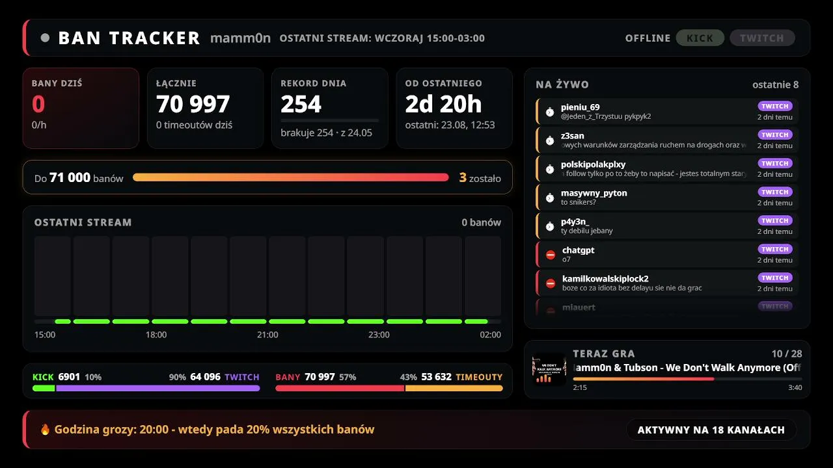Click the stopwatch icon next to masywny_pyton
This screenshot has height=468, width=833.
(550, 198)
